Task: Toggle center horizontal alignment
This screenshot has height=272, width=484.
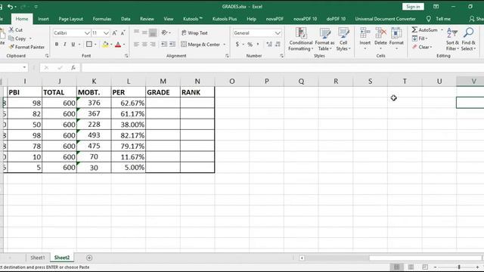Action: pos(144,45)
